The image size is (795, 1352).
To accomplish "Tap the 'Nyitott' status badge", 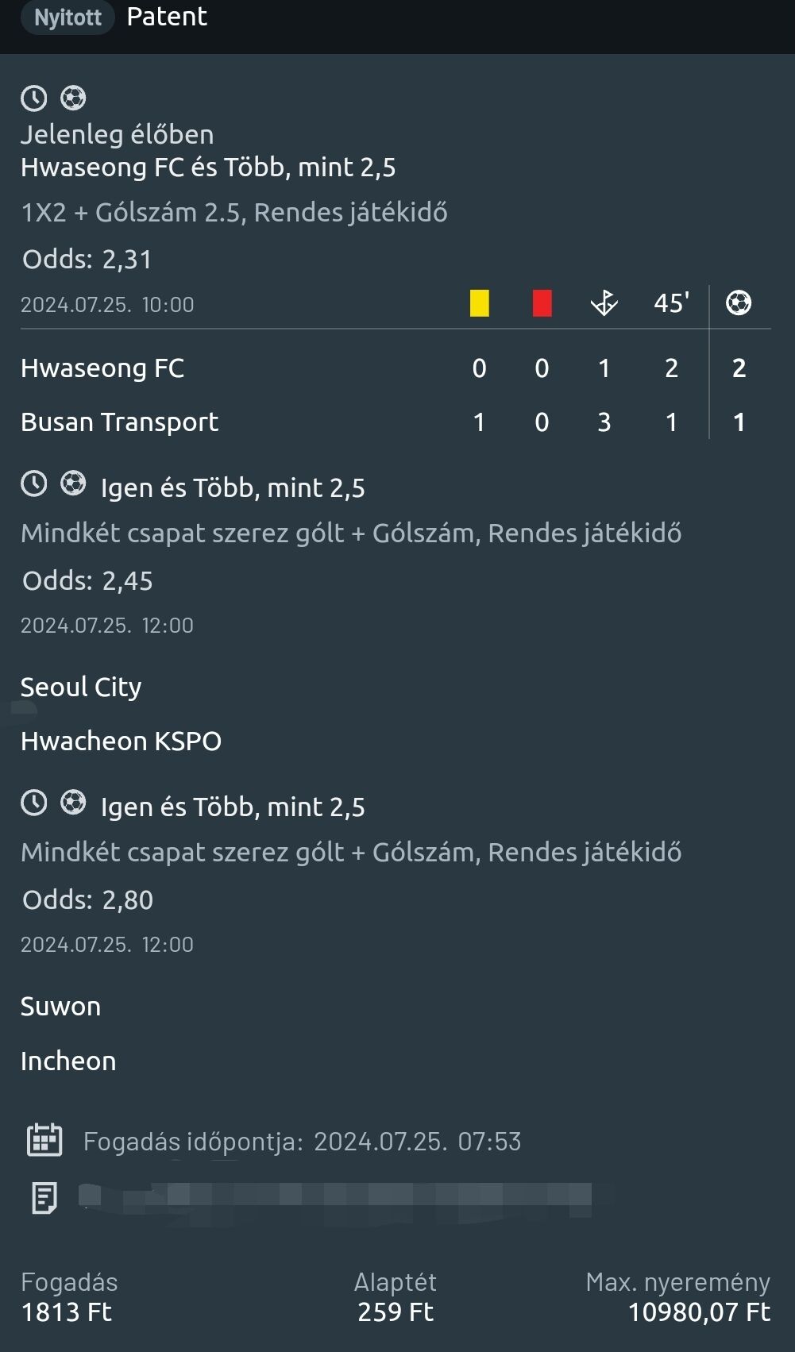I will point(68,17).
